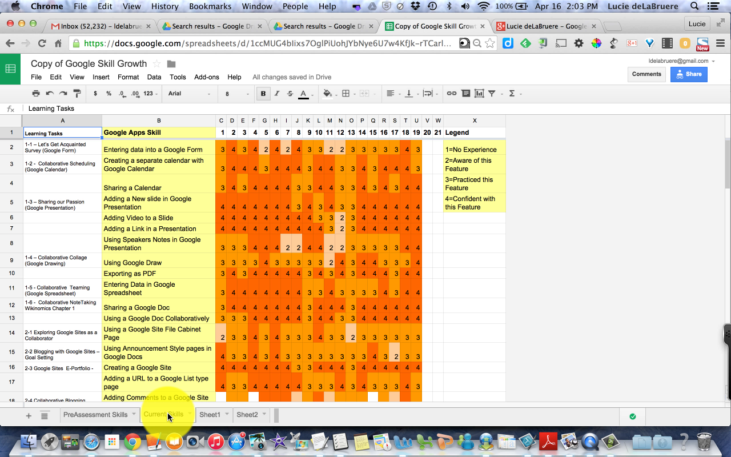Open Sheets home green icon
This screenshot has width=731, height=457.
10,69
